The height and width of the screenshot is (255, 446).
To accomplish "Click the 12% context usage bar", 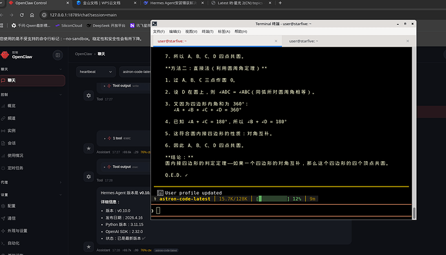I will [x=273, y=199].
